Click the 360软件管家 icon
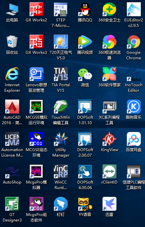 109,74
